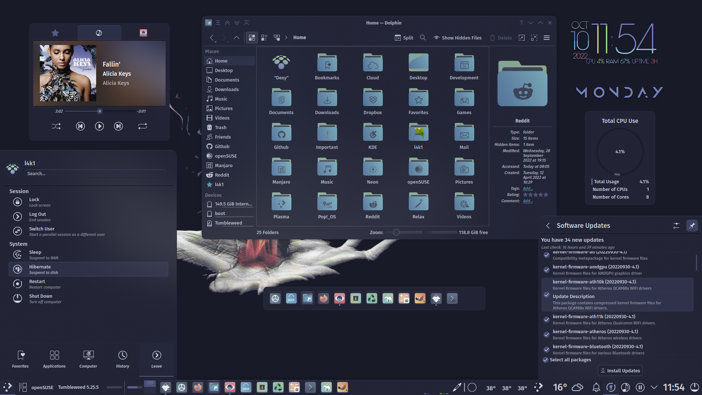Toggle repeat in the media player widget
702x395 pixels.
click(143, 126)
